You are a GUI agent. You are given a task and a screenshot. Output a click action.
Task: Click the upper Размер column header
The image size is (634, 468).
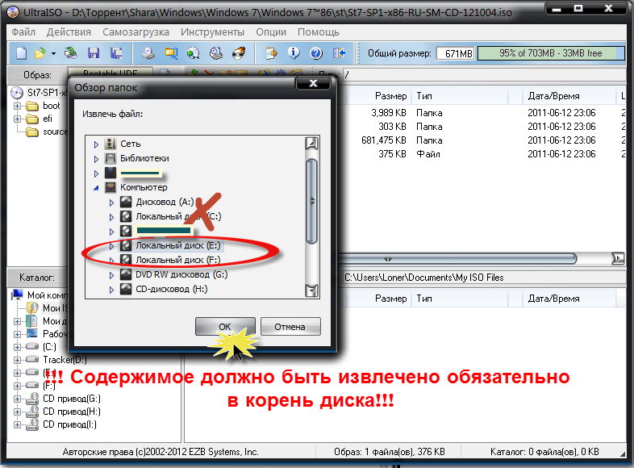[378, 96]
